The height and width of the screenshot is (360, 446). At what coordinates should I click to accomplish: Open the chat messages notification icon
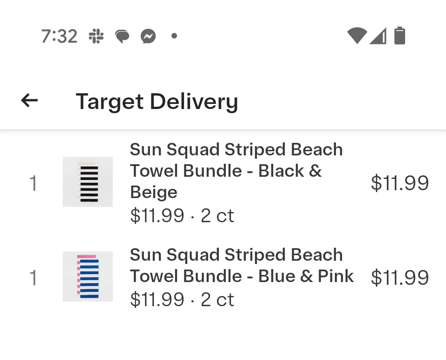(122, 36)
